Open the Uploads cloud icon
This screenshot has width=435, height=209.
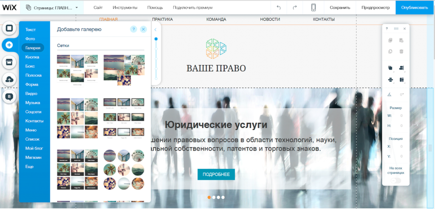point(9,79)
